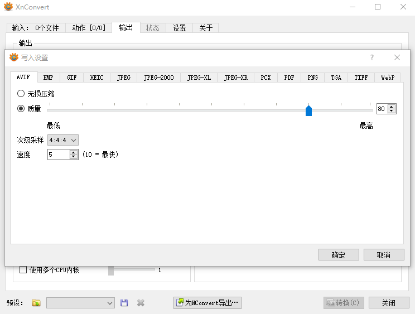Open preset folder icon
415x314 pixels.
(x=36, y=303)
